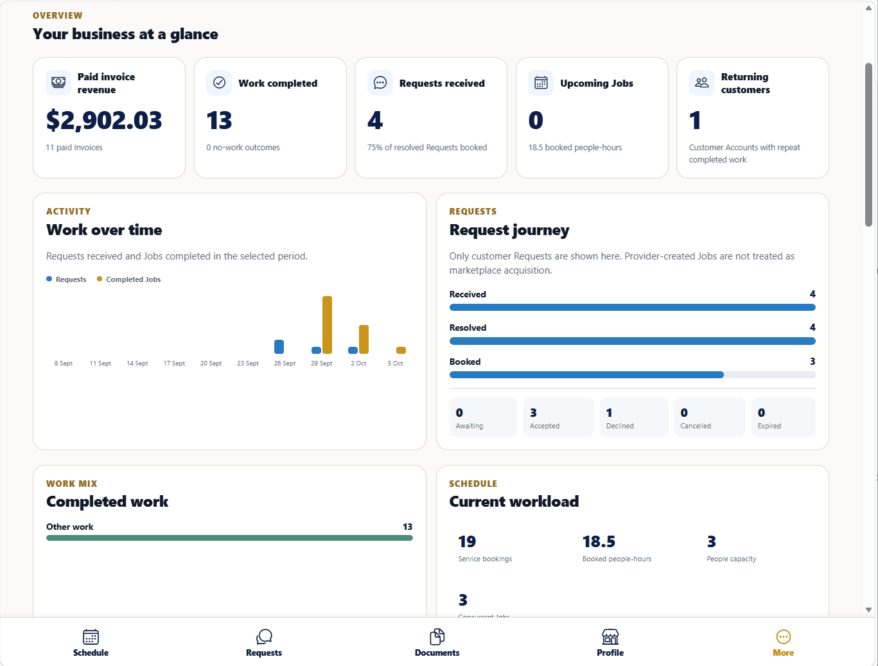Click the Requests legend item in chart

[x=66, y=279]
